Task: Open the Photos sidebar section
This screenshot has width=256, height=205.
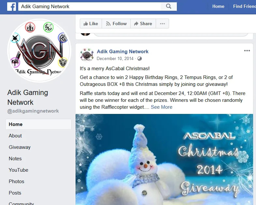Action: pyautogui.click(x=17, y=181)
